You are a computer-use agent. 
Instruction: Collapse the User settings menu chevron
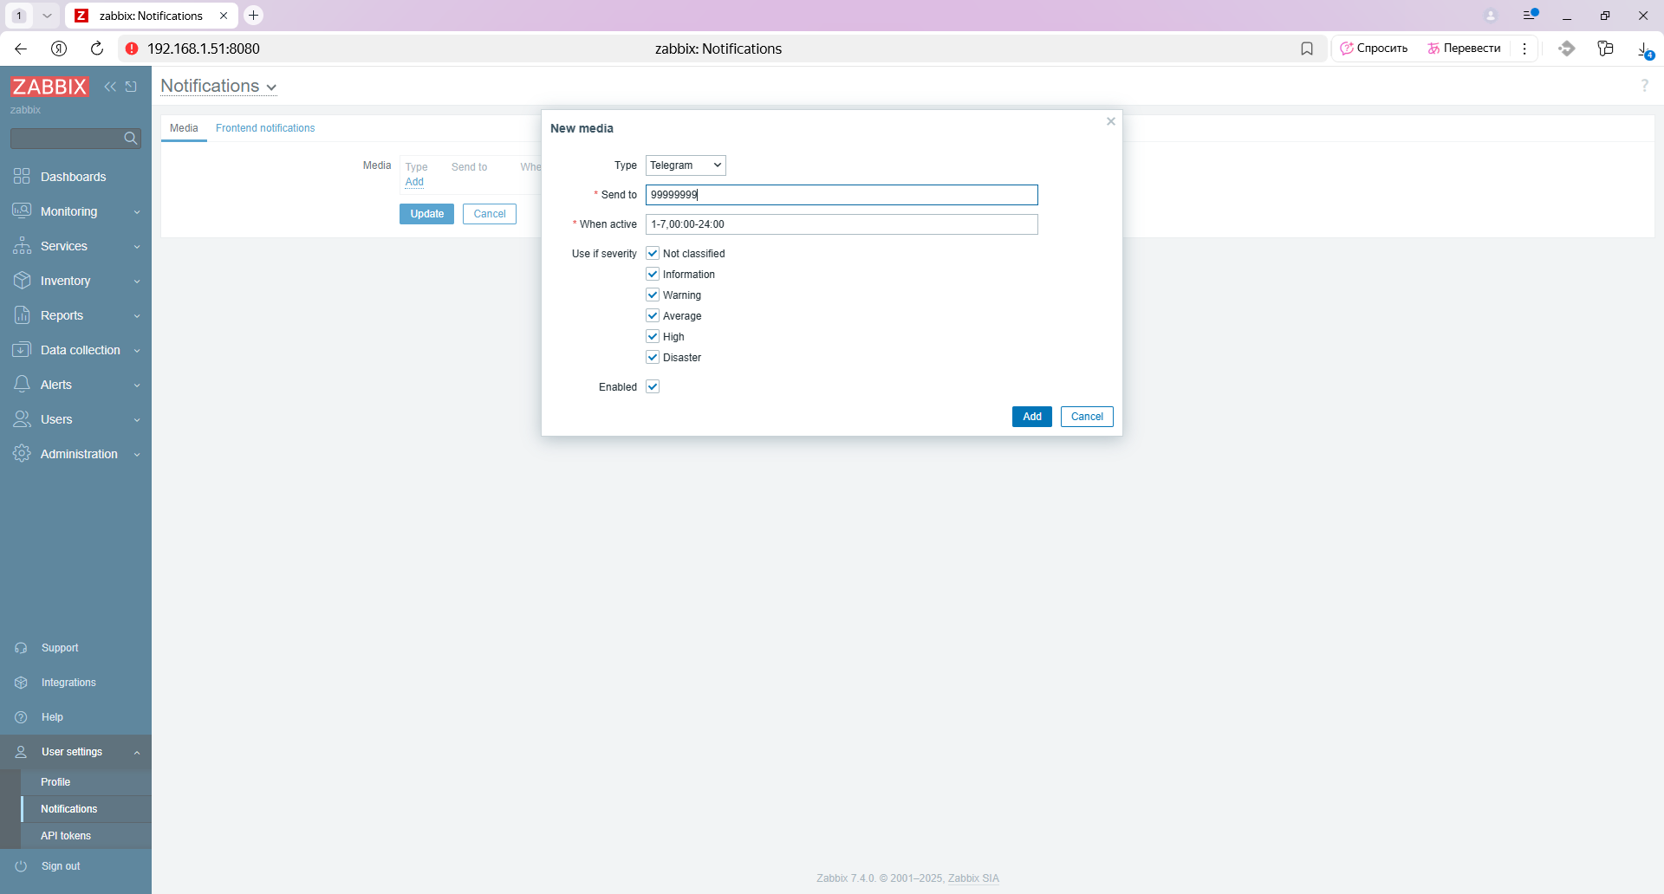pos(137,753)
